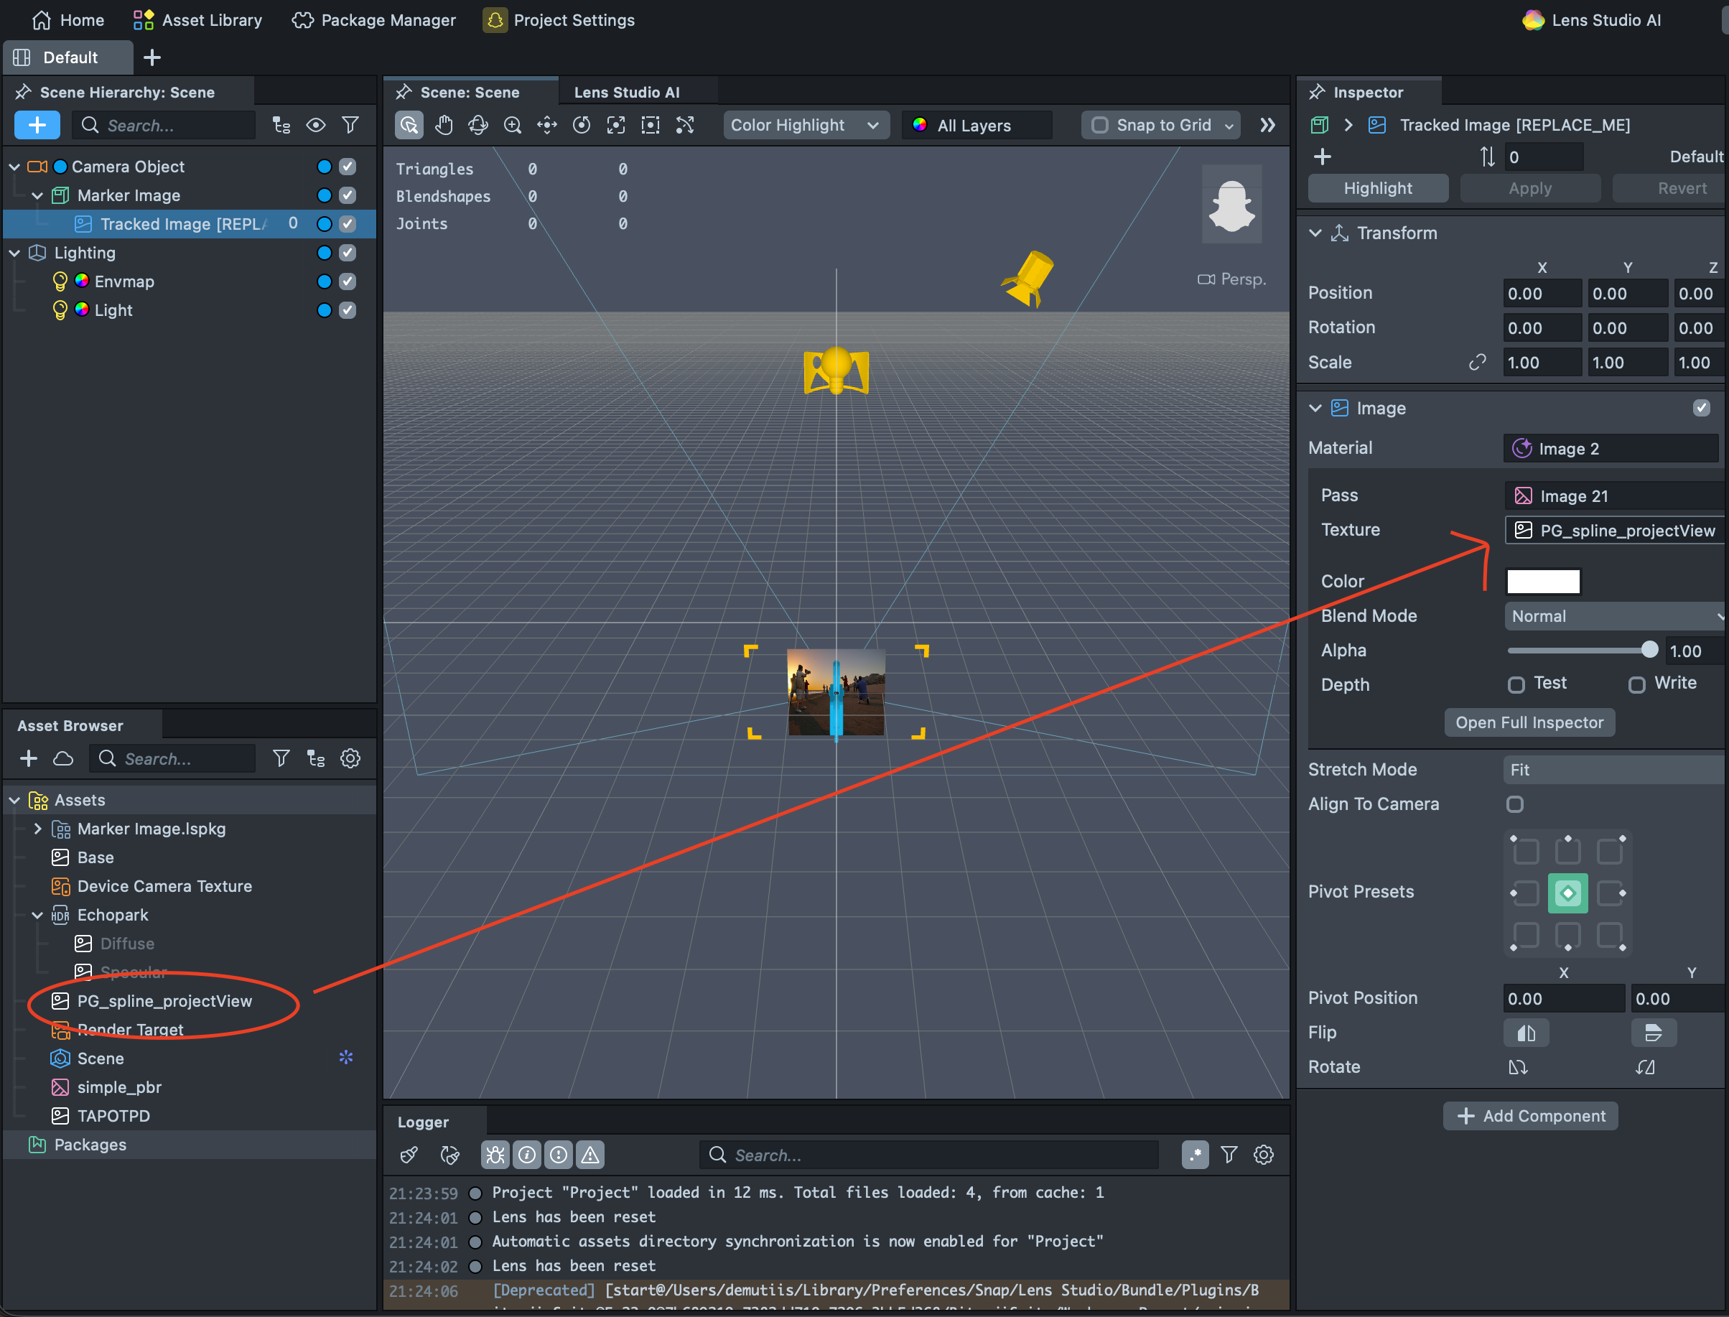Screen dimensions: 1729x1317
Task: Click the Snapchat ghost icon in viewport
Action: pos(1231,205)
